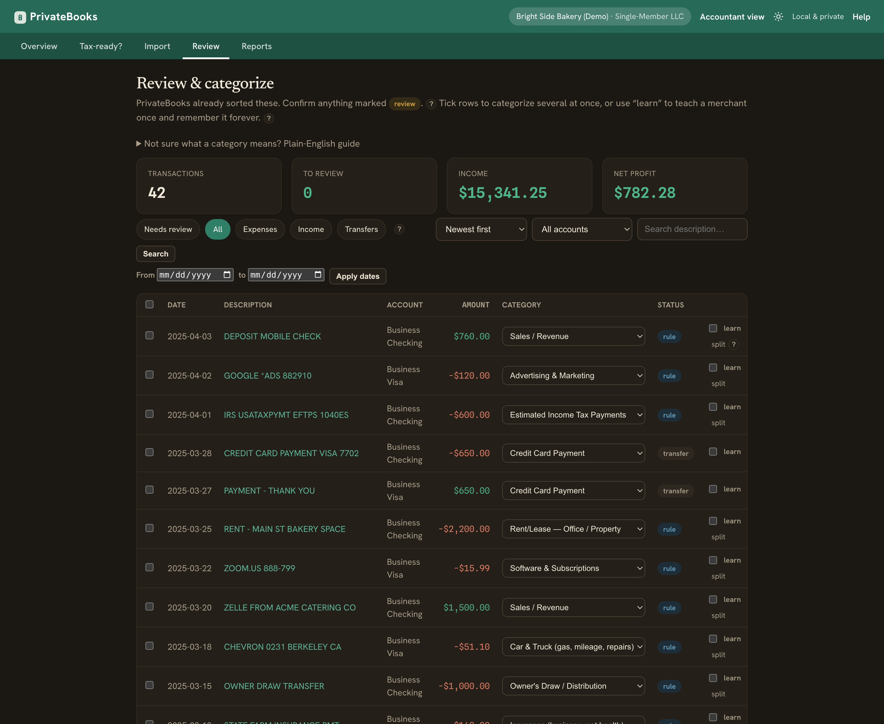Click the DATE column header
The image size is (884, 724).
[176, 305]
